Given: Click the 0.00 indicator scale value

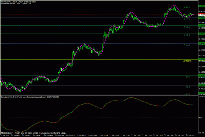Looking at the screenshot, I should [x=200, y=118].
